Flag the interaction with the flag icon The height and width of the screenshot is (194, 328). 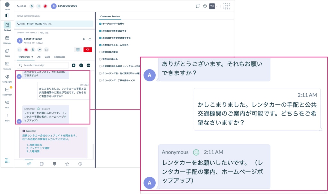84,39
